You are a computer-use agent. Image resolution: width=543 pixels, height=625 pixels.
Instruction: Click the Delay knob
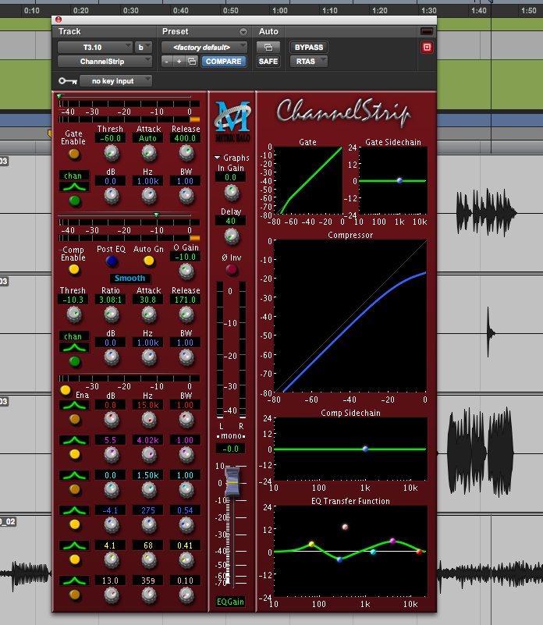tap(231, 236)
